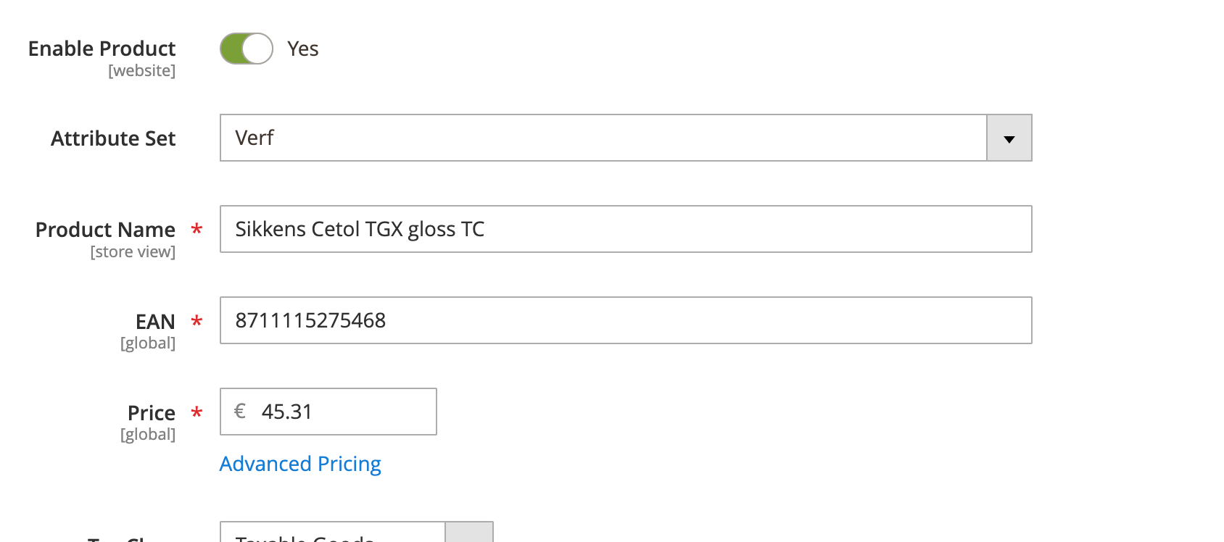1224x542 pixels.
Task: Click the required asterisk beside Product Name
Action: tap(196, 229)
